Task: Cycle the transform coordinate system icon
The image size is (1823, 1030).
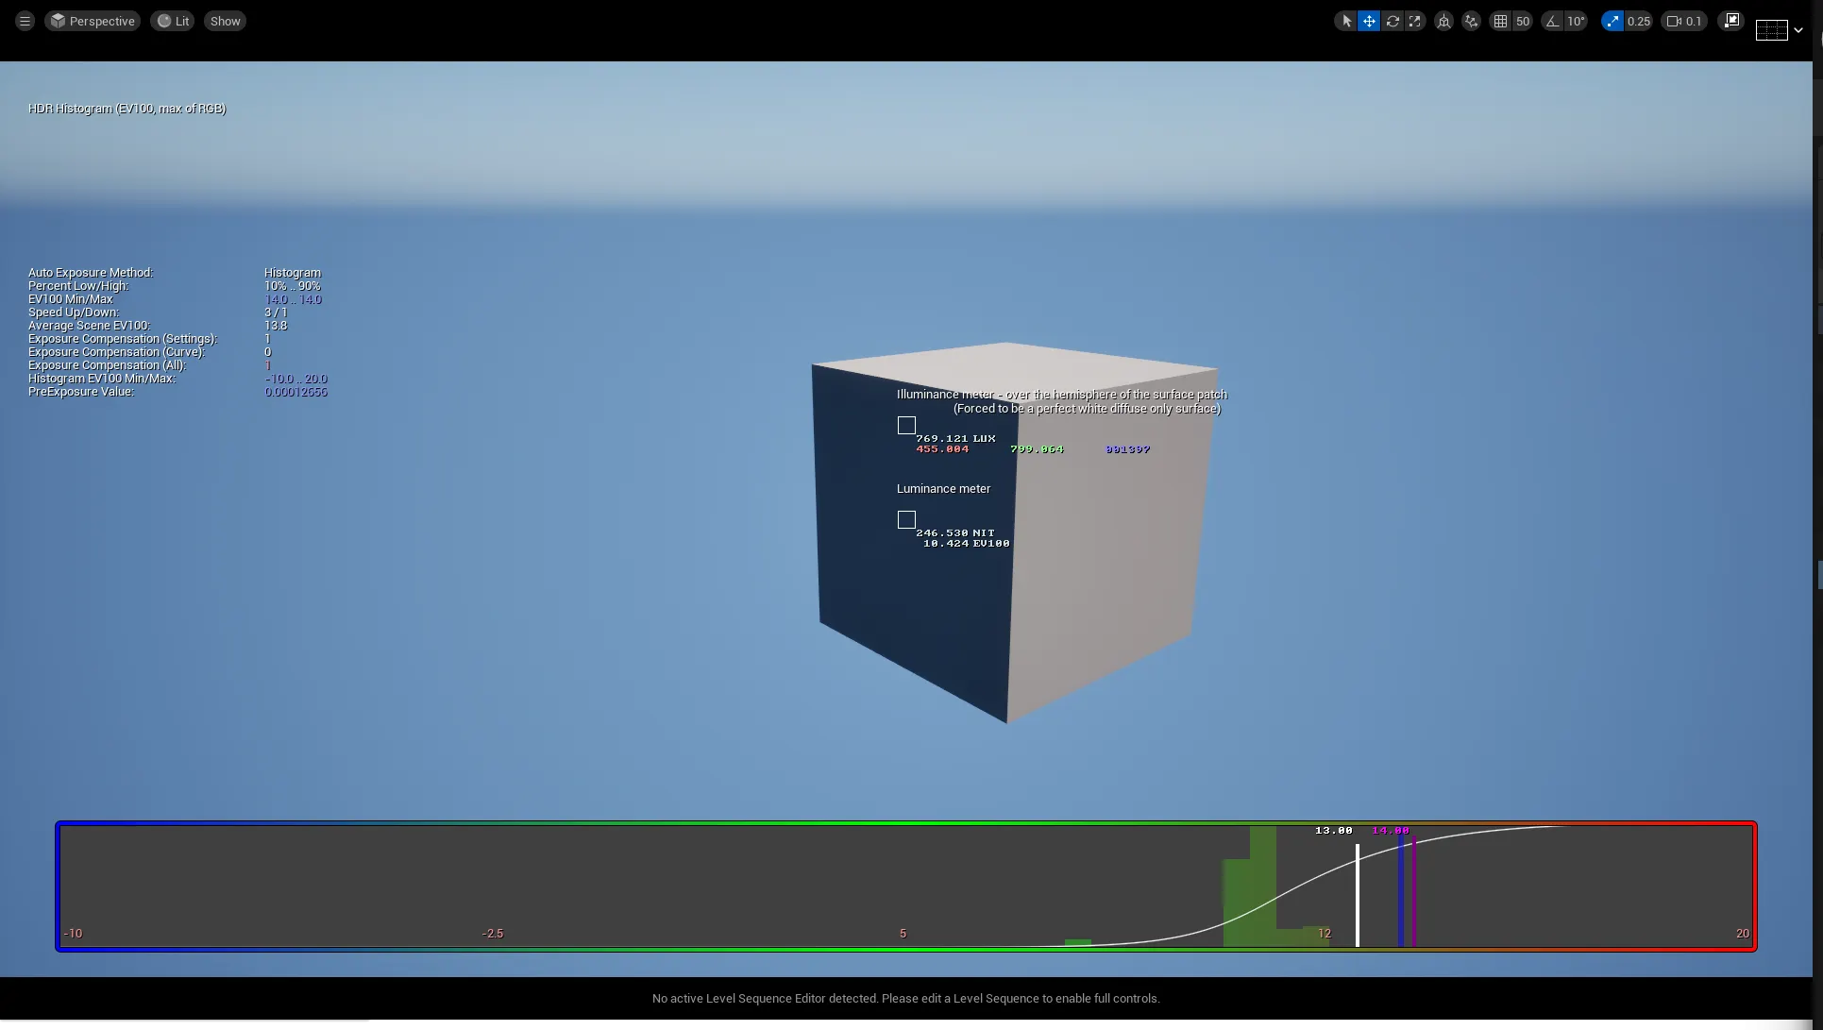Action: coord(1443,21)
